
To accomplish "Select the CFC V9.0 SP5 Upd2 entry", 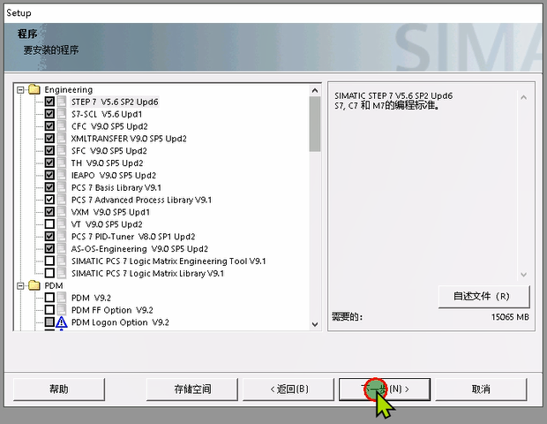I will click(109, 126).
